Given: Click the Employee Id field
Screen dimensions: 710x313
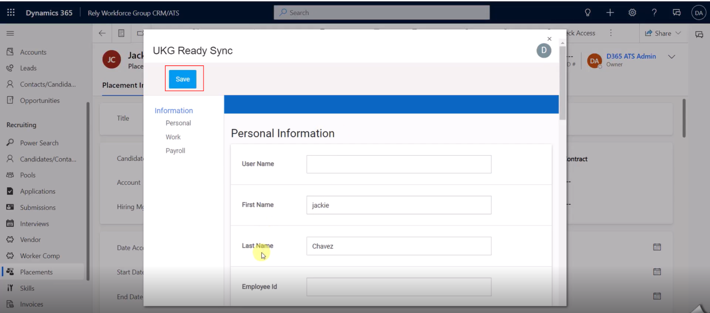Looking at the screenshot, I should coord(399,287).
